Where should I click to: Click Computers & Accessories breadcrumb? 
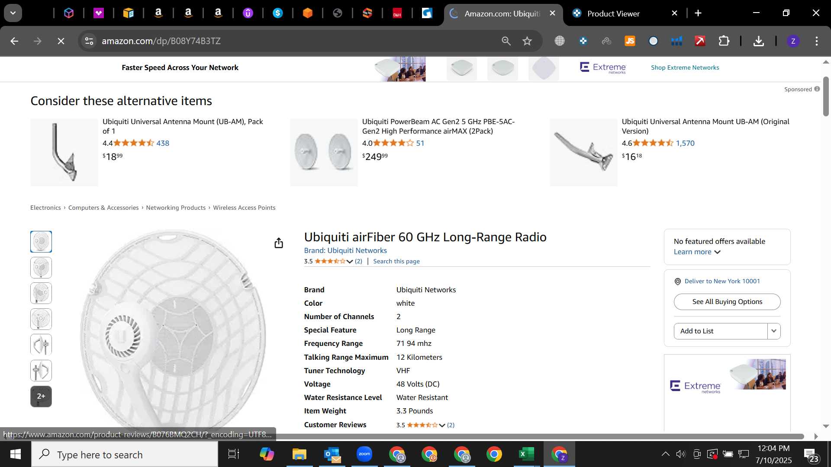(103, 208)
